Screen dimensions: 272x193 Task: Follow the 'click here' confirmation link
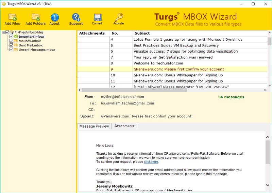click(151, 162)
